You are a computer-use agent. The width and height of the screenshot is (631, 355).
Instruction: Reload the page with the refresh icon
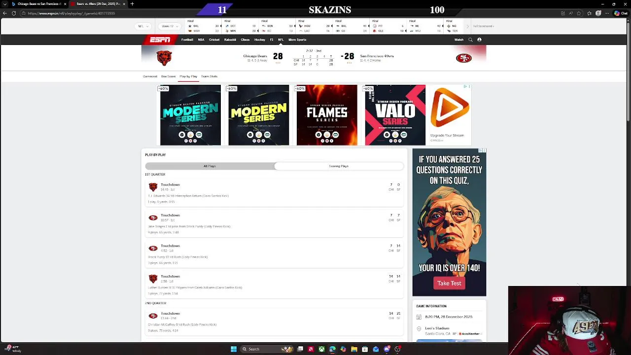coord(14,13)
